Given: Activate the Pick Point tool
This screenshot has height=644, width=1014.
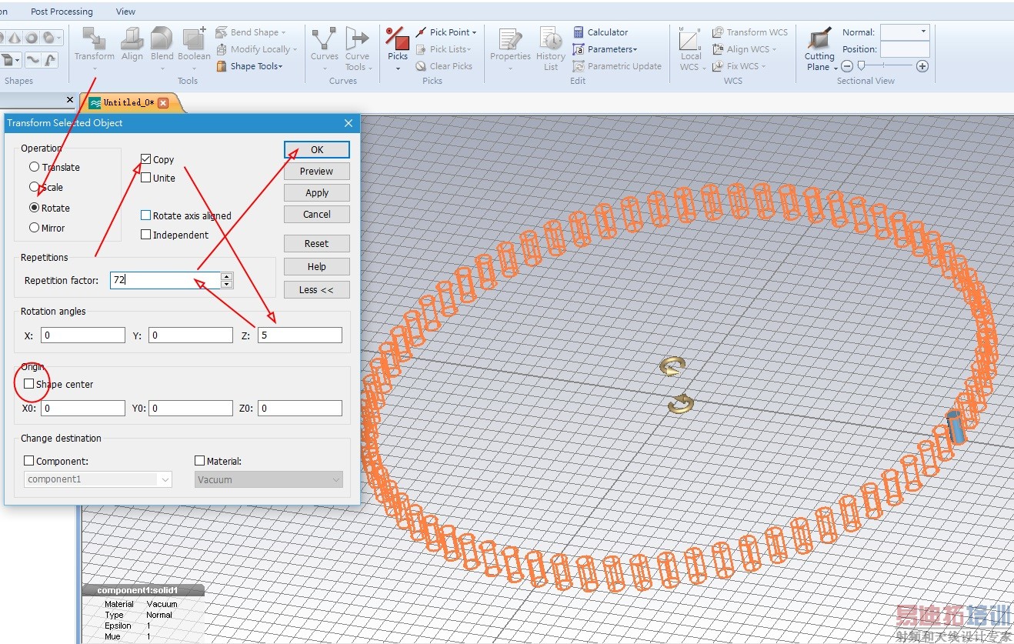Looking at the screenshot, I should tap(446, 32).
